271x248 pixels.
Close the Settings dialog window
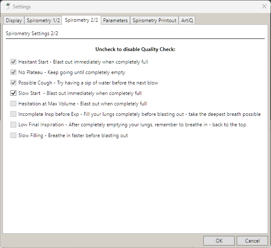point(264,7)
